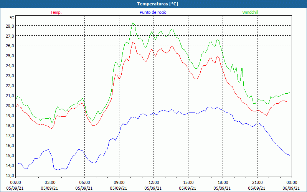Click the 18:00 time axis label
307x192 pixels.
pos(223,183)
